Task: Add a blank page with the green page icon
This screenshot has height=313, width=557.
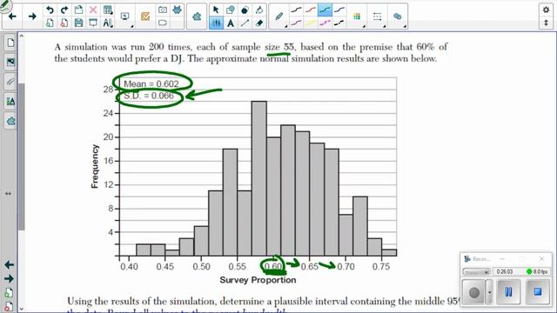Action: 50,23
